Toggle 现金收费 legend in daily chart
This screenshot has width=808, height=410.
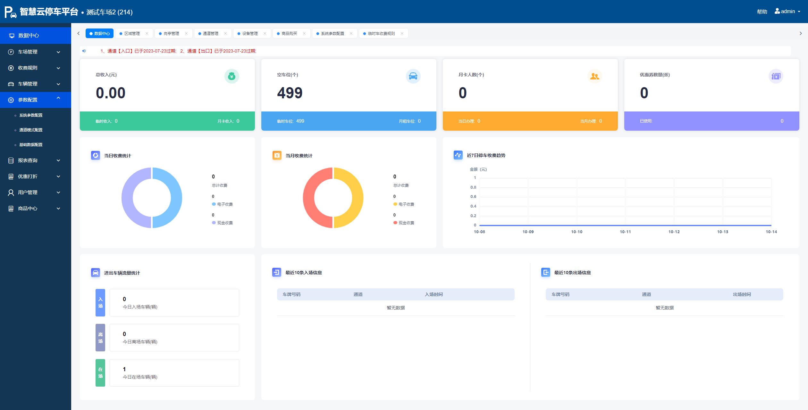[224, 223]
